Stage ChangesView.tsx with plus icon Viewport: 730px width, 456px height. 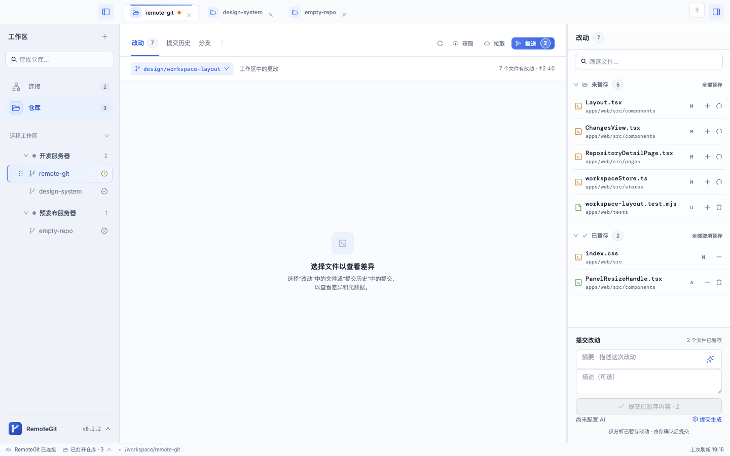coord(707,131)
